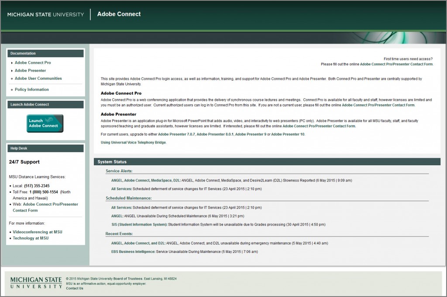The height and width of the screenshot is (297, 447).
Task: Open the SIS (Student Information System) maintenance notice
Action: [x=139, y=225]
